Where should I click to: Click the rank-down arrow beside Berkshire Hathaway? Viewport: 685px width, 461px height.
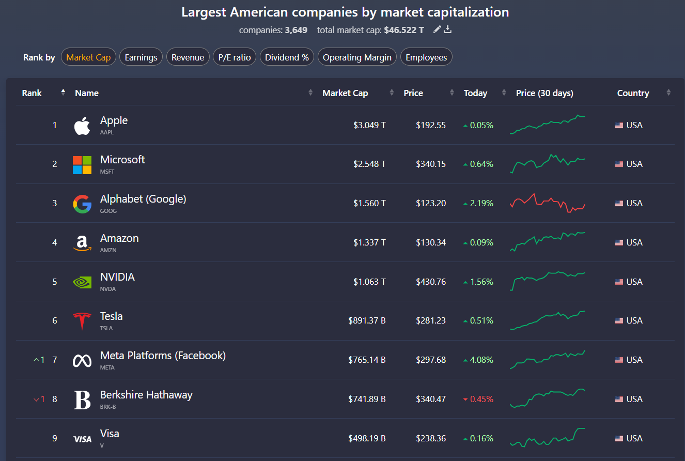(x=36, y=399)
